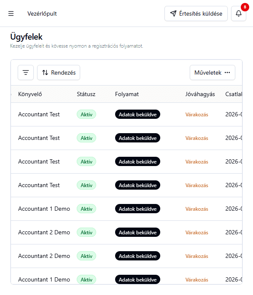Click the first row's Adatok beküldve badge
Viewport: 253px width, 295px height.
pos(137,114)
